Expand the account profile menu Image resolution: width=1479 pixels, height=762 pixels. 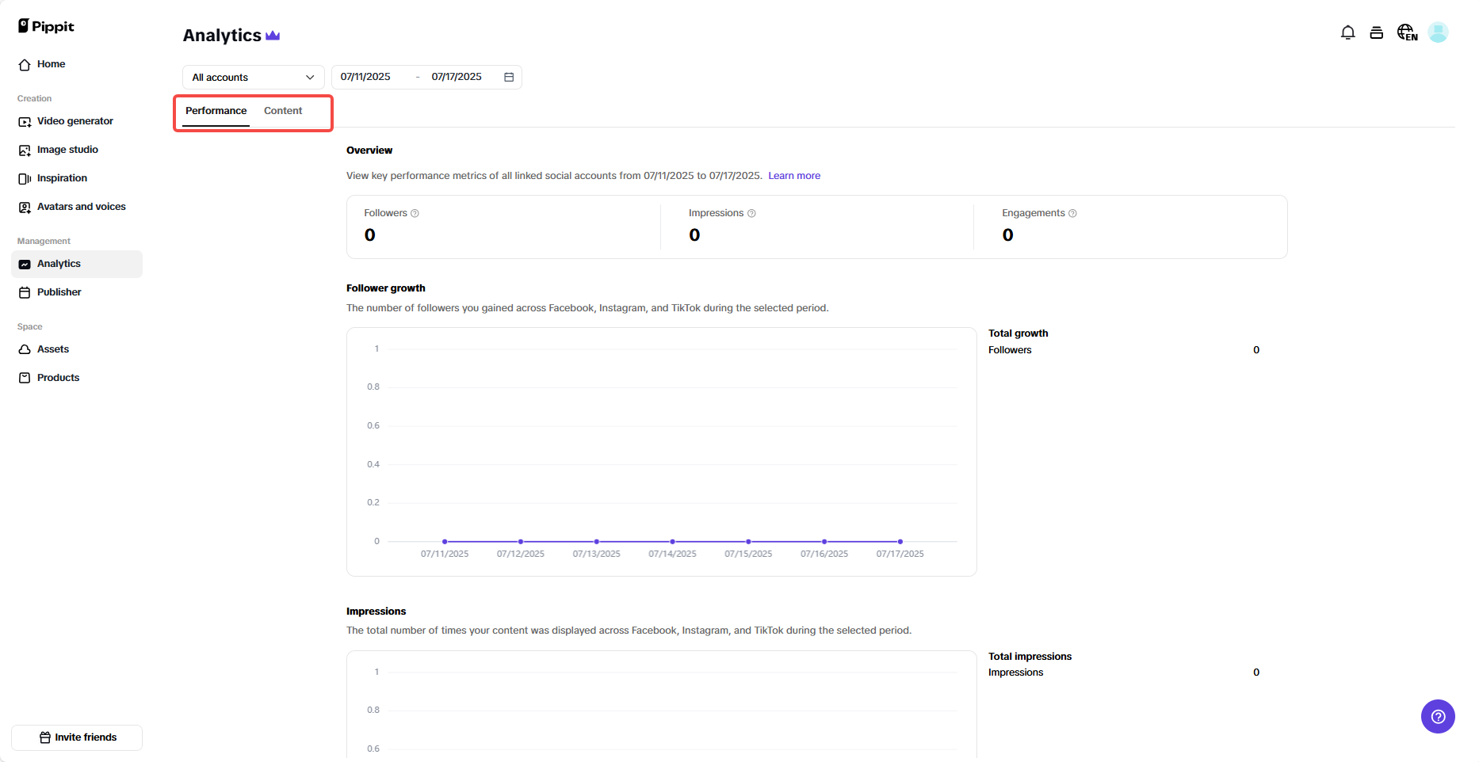click(1439, 32)
